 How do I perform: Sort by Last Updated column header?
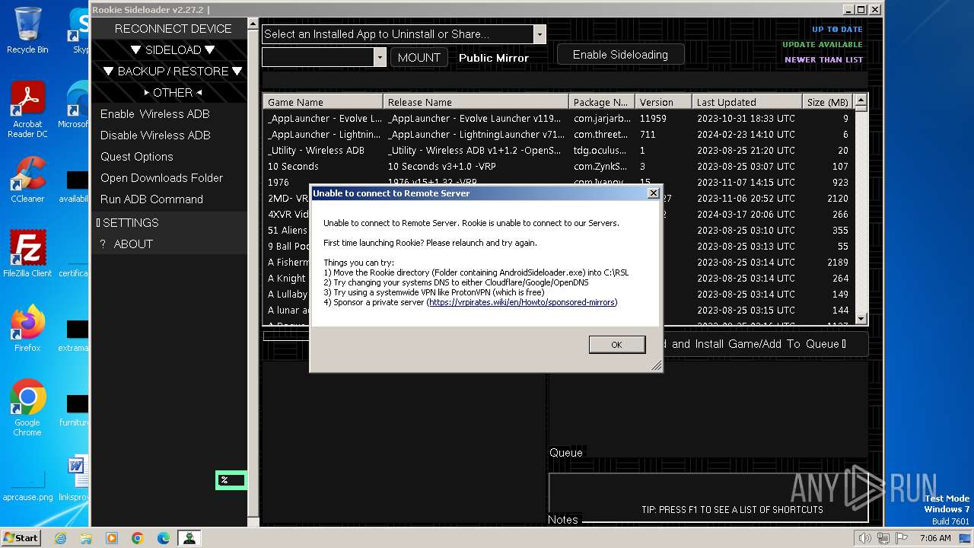point(747,102)
